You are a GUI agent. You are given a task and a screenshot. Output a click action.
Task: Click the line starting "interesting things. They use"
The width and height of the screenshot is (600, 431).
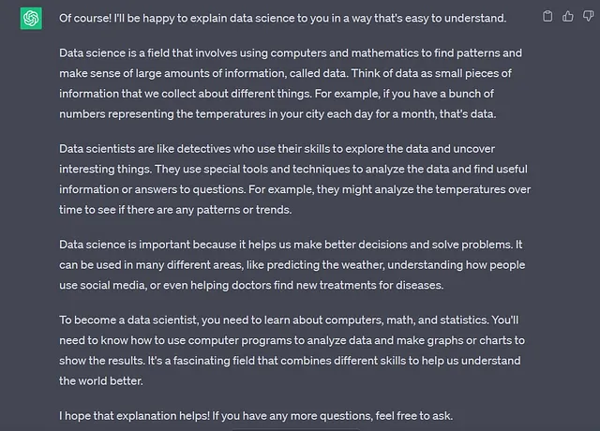coord(293,169)
